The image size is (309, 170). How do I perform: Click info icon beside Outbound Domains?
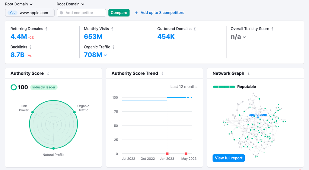(195, 29)
